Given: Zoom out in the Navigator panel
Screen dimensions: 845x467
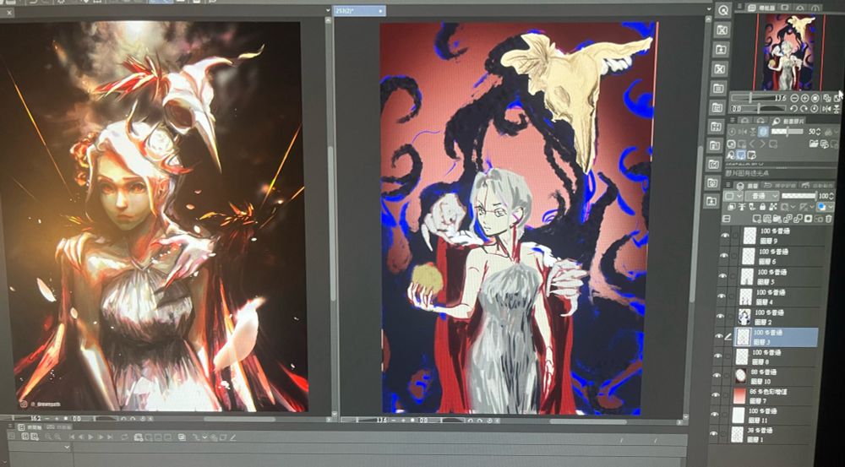Looking at the screenshot, I should [794, 98].
